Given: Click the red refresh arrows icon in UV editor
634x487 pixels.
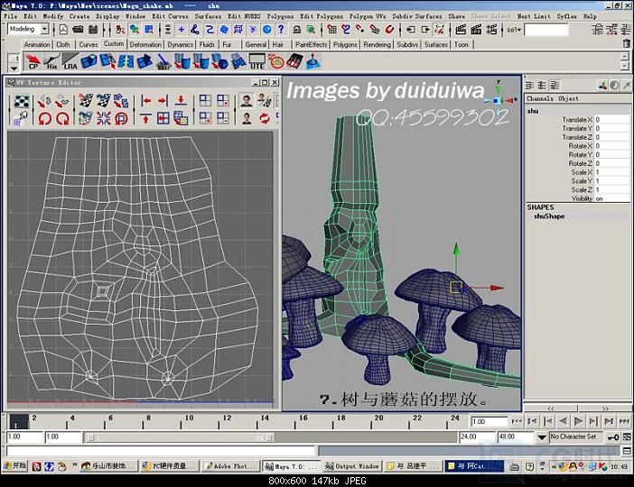Looking at the screenshot, I should click(x=265, y=119).
